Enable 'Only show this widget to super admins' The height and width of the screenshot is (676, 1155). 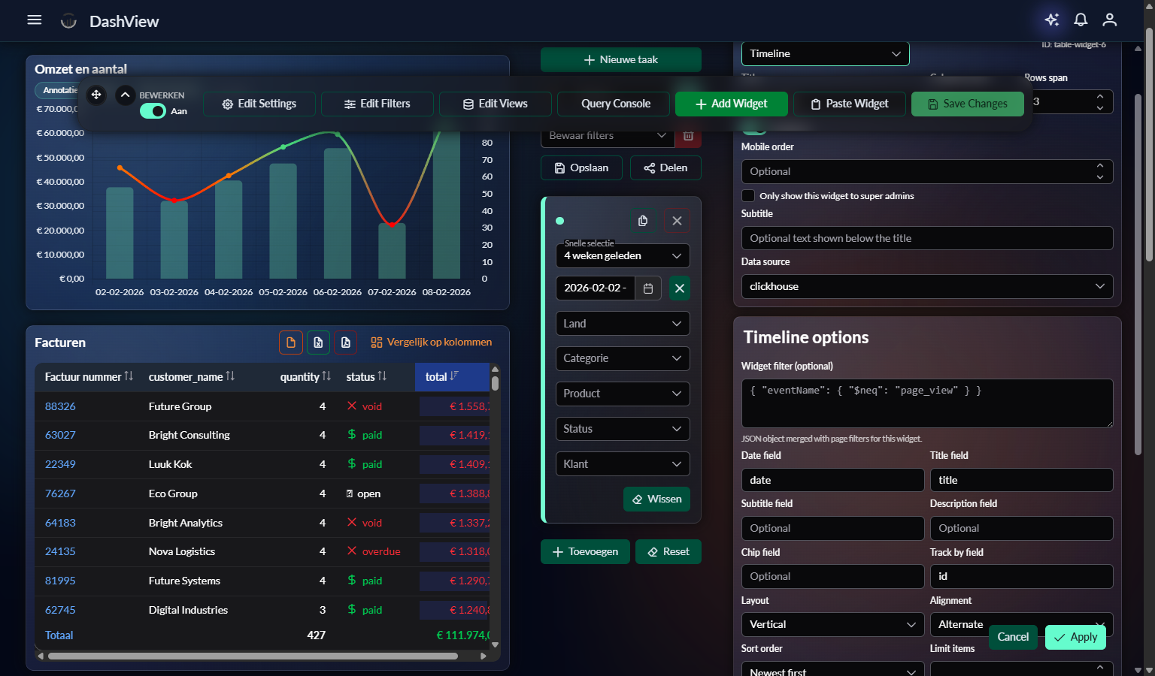click(x=748, y=195)
